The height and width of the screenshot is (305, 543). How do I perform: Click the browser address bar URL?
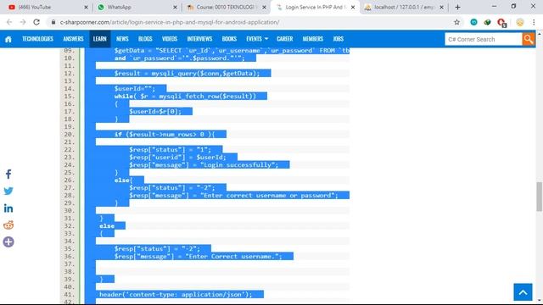click(170, 22)
